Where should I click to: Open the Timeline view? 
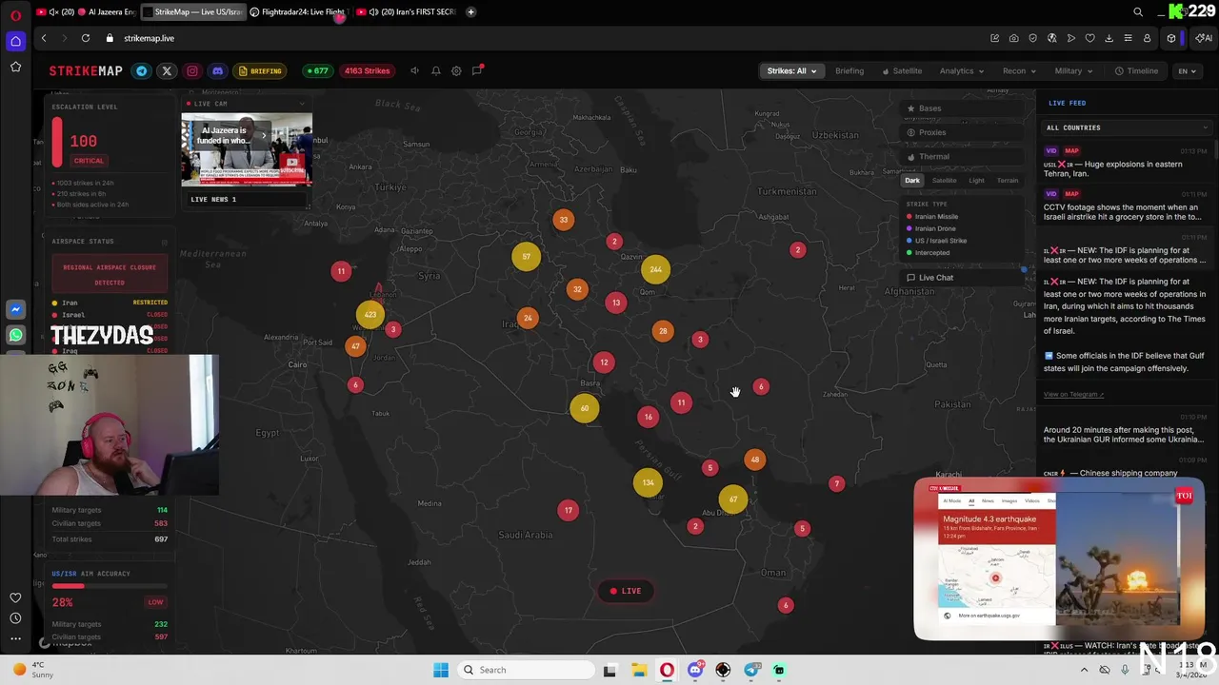[1137, 70]
